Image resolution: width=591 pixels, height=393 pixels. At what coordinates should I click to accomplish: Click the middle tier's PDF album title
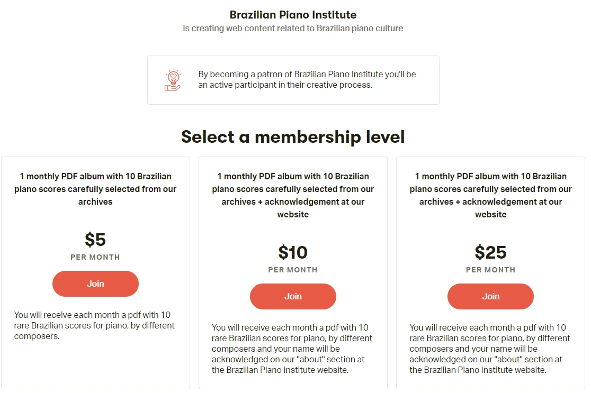click(x=293, y=195)
